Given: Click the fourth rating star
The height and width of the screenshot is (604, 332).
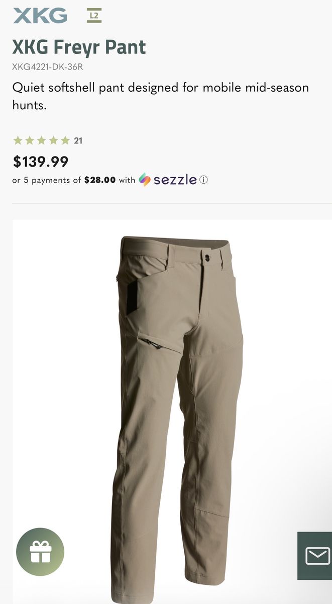Looking at the screenshot, I should pyautogui.click(x=54, y=140).
